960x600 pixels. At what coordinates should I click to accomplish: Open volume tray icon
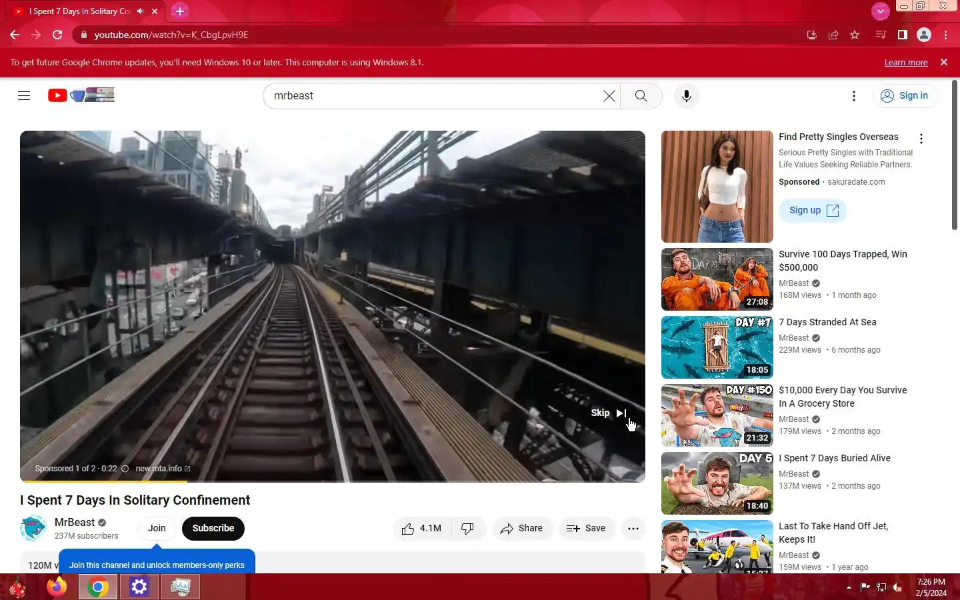pos(897,587)
